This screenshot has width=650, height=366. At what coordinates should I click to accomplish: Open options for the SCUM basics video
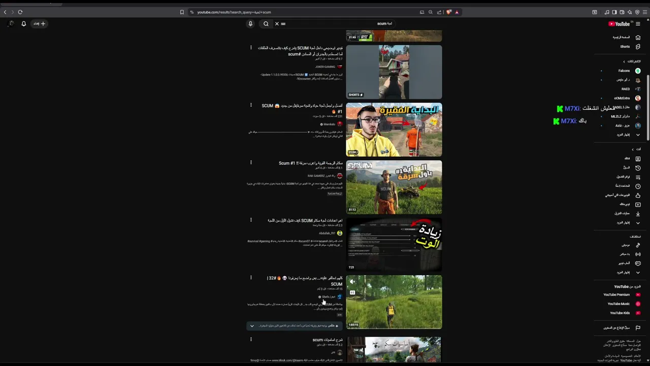(x=251, y=339)
